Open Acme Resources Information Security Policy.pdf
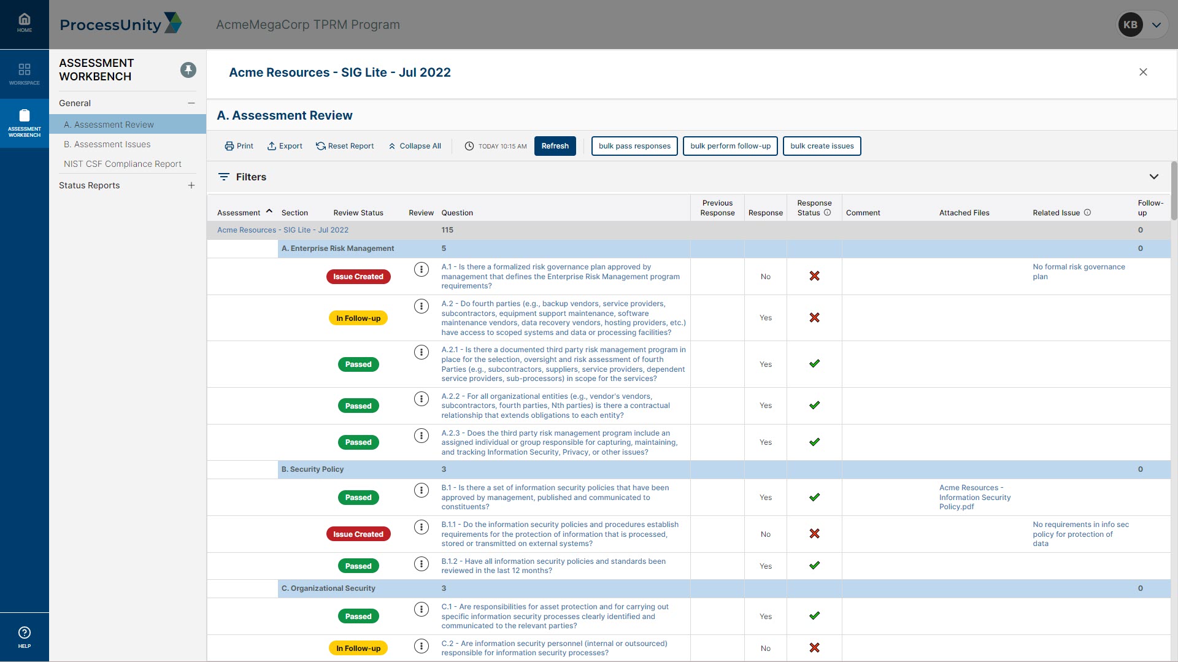1178x662 pixels. tap(975, 497)
